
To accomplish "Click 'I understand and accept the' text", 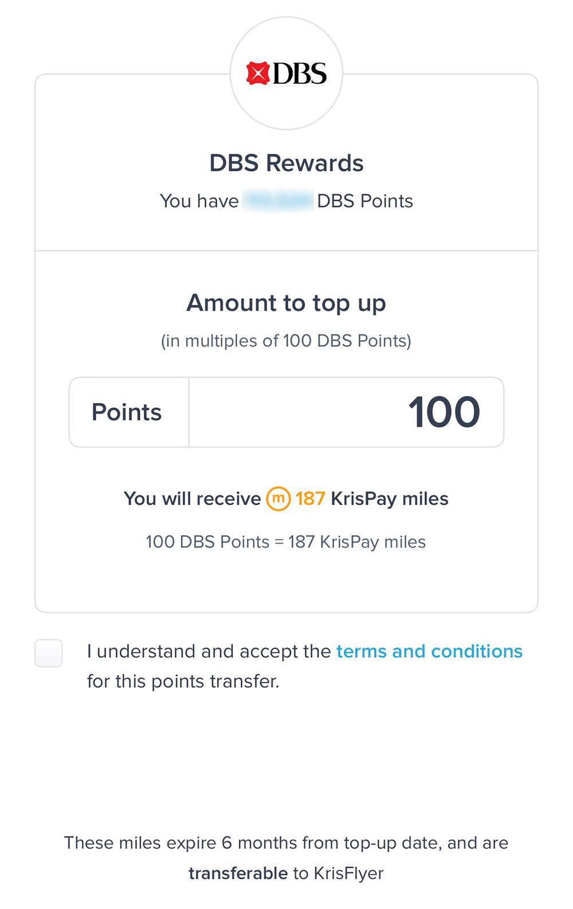I will pyautogui.click(x=209, y=651).
